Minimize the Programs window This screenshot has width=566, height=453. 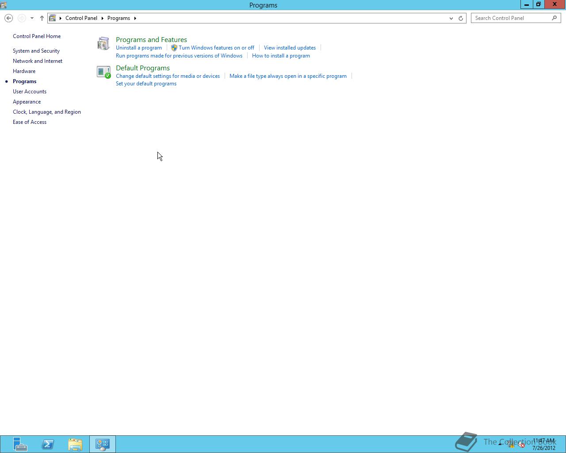coord(526,4)
